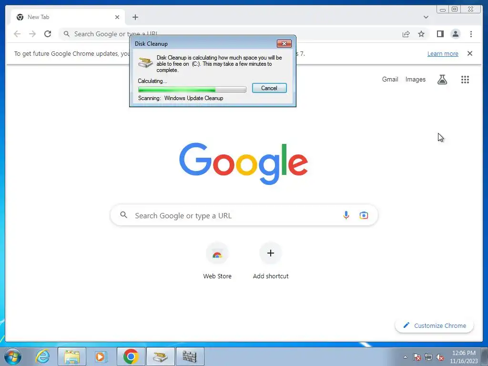Click the share page icon
Viewport: 488px width, 366px height.
click(x=406, y=34)
